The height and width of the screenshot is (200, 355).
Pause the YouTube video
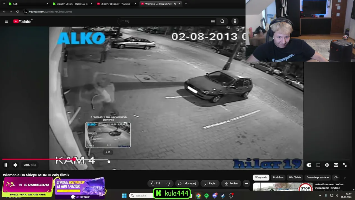6,165
